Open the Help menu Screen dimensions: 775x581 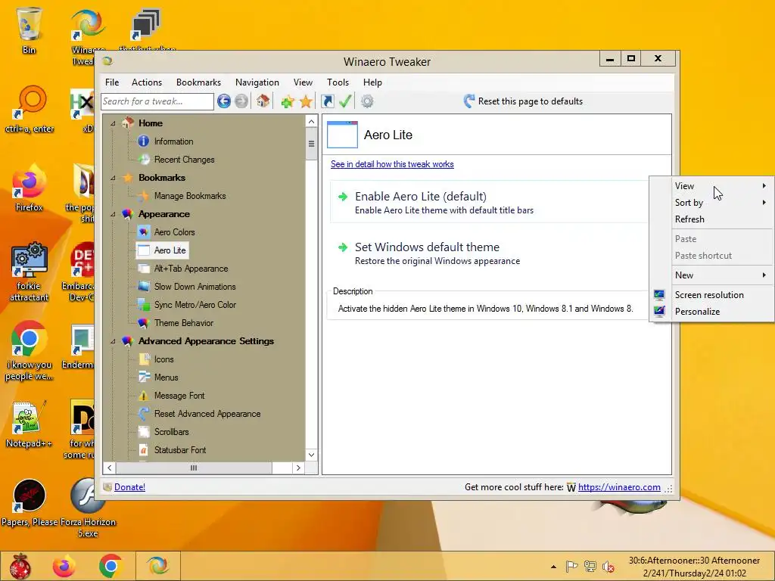[x=372, y=82]
